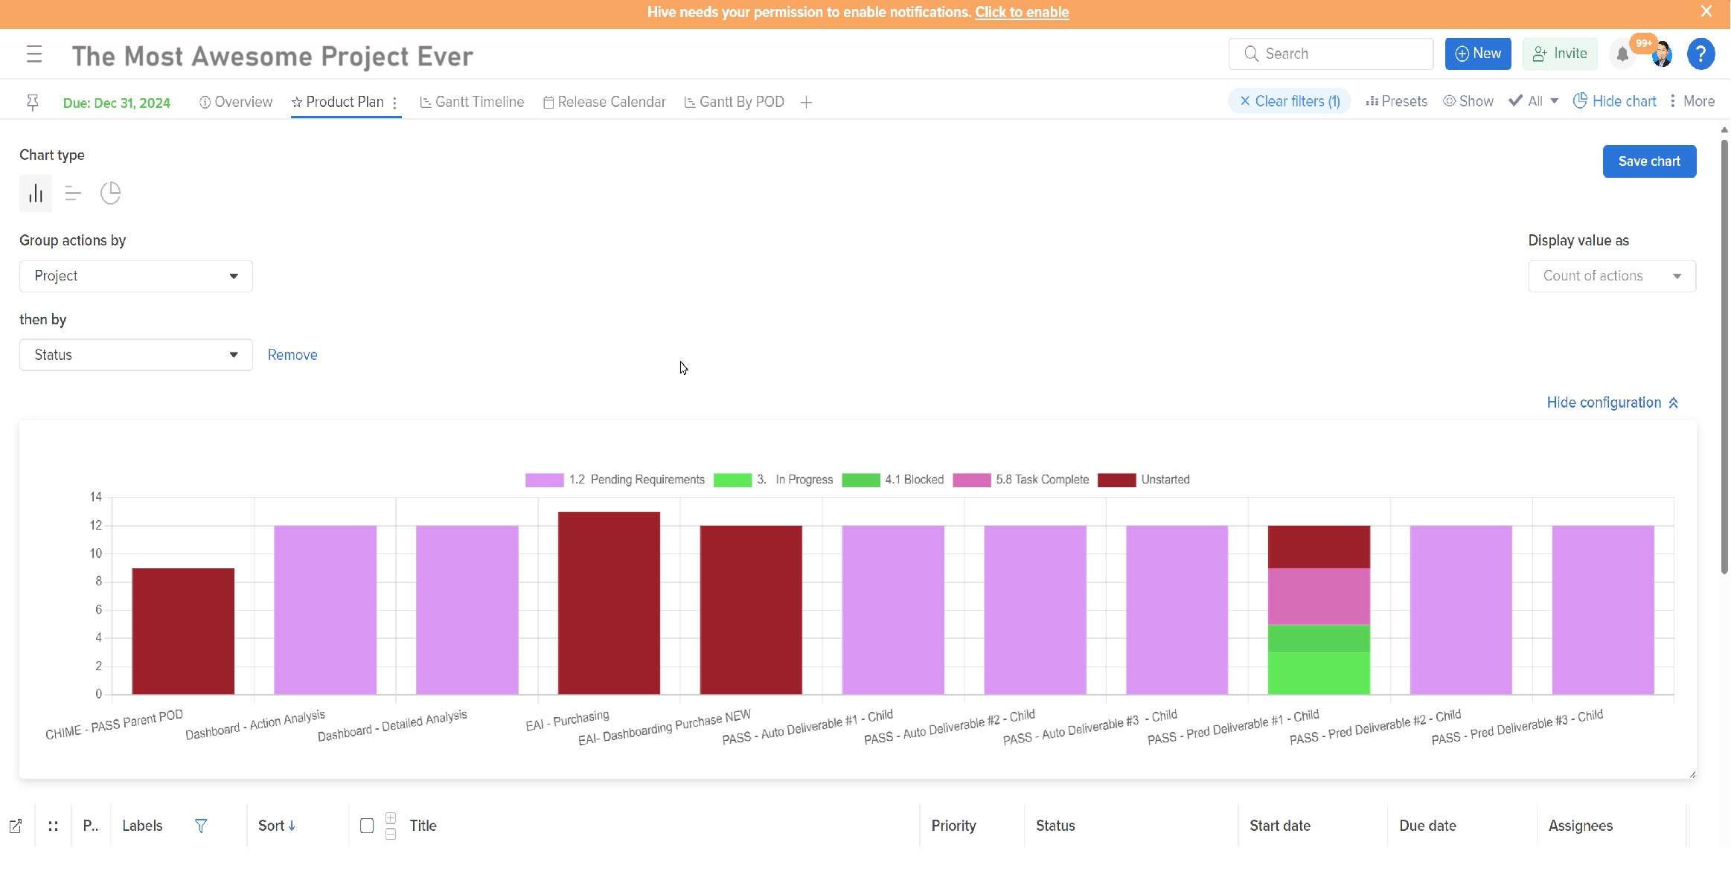Image resolution: width=1731 pixels, height=877 pixels.
Task: Toggle 4.1 Blocked legend series
Action: tap(892, 480)
